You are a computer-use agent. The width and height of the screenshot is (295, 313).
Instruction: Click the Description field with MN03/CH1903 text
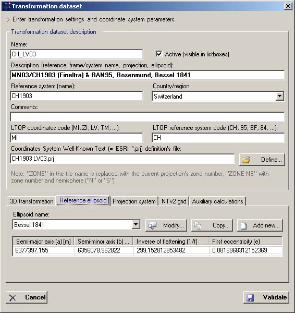coord(147,75)
